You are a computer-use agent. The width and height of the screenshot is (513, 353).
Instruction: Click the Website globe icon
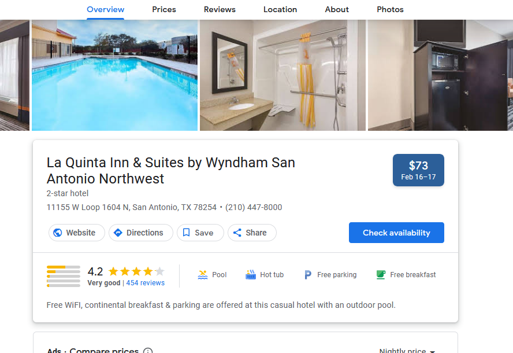pos(58,233)
